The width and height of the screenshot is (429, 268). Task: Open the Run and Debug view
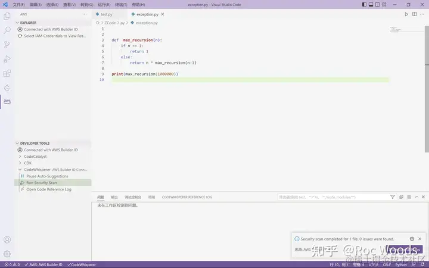pyautogui.click(x=7, y=59)
